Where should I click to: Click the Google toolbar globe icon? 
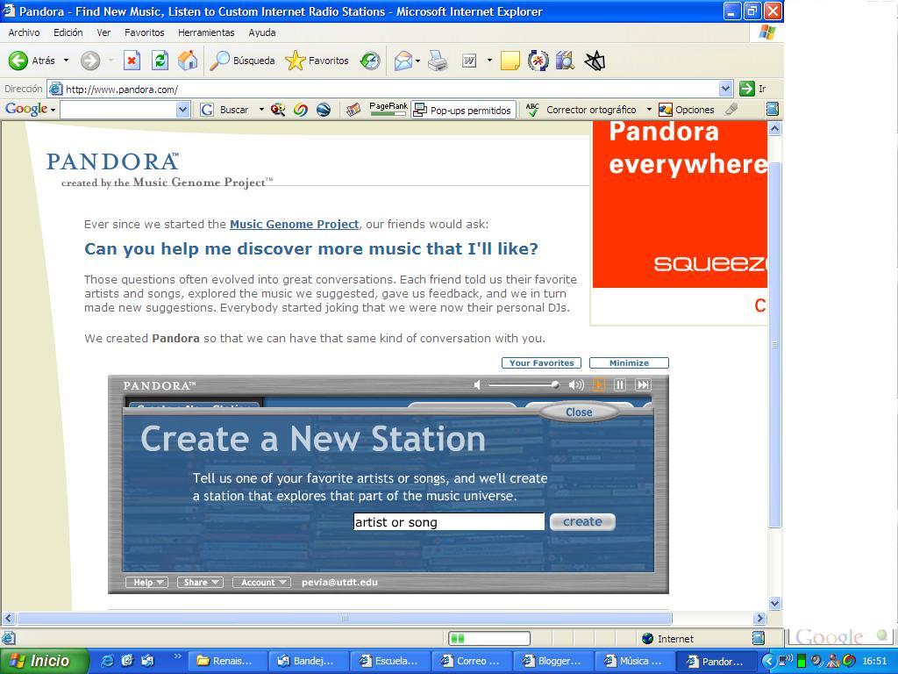(x=323, y=110)
